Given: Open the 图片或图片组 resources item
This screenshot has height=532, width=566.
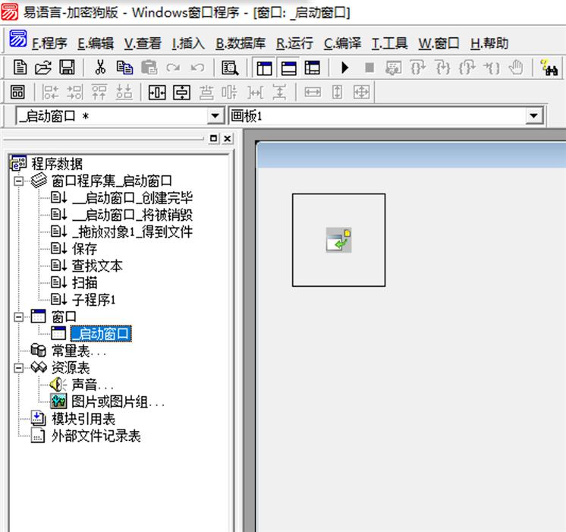Looking at the screenshot, I should click(118, 401).
